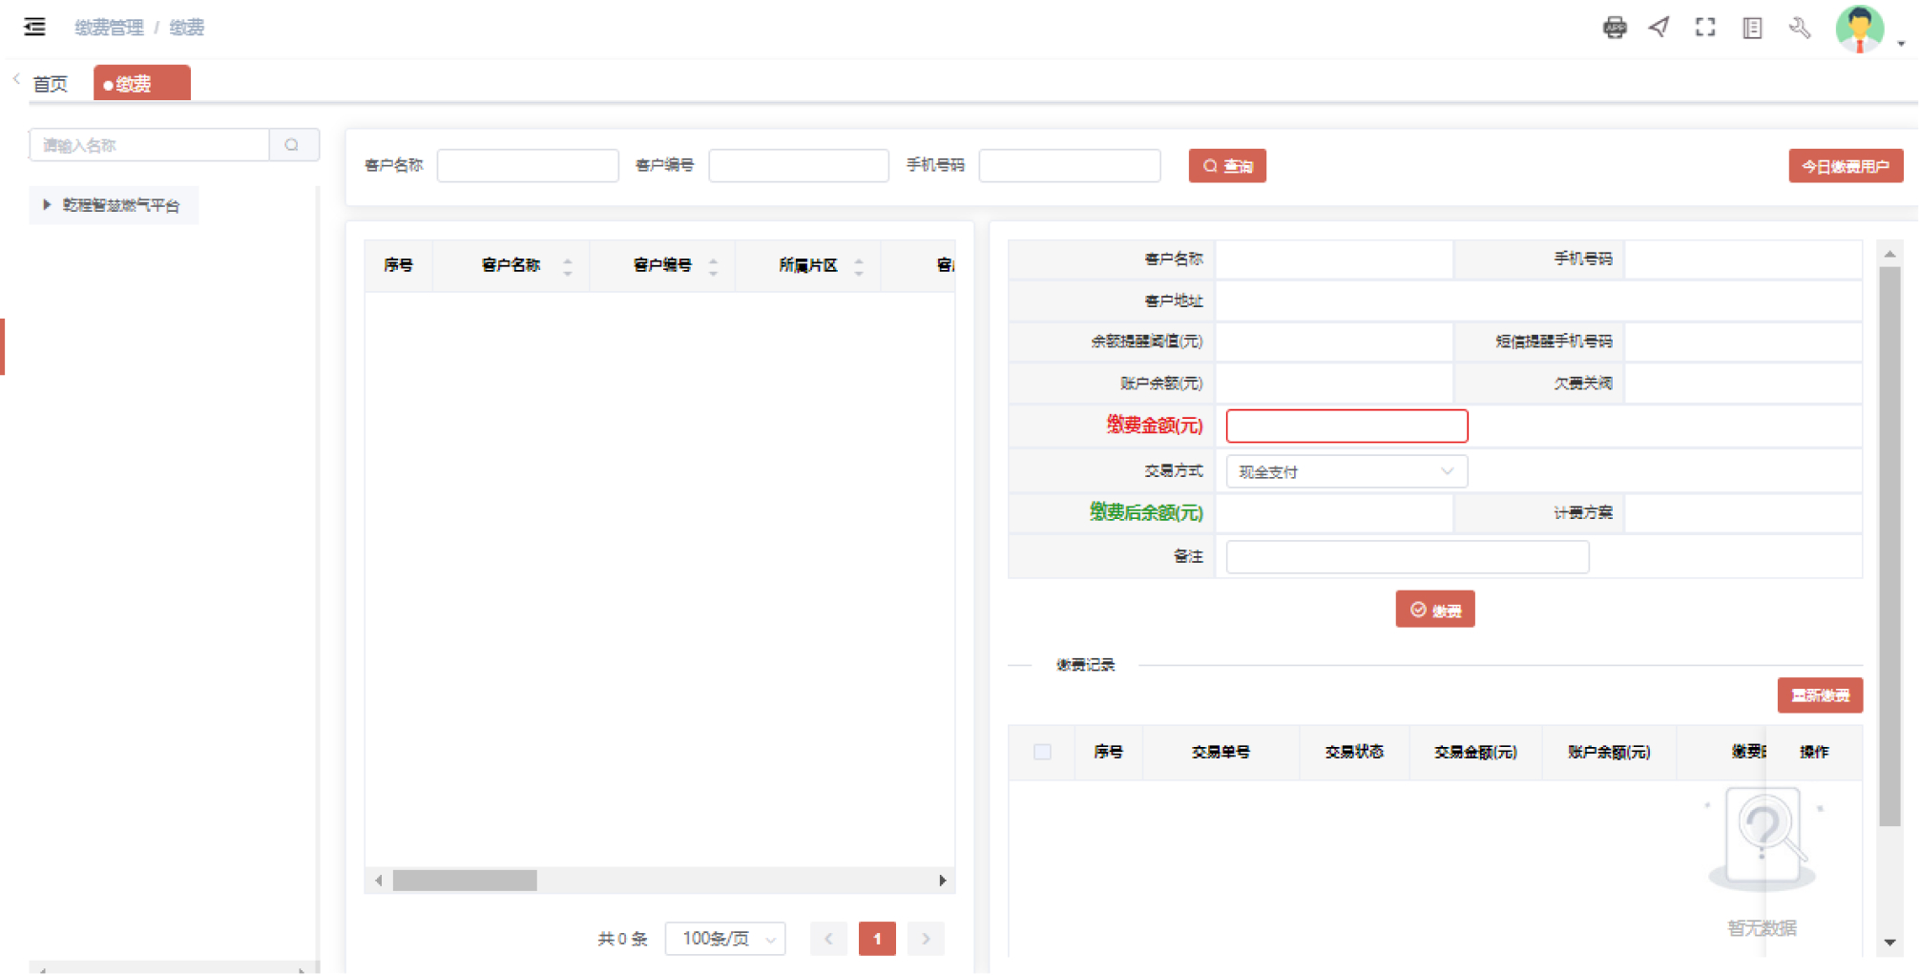Sort the 客户名称 column
The height and width of the screenshot is (975, 1920).
(x=568, y=266)
